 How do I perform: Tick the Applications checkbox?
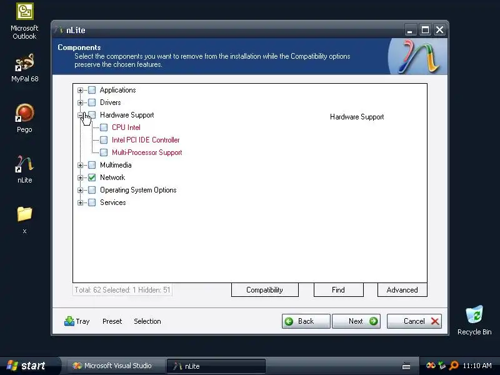(x=92, y=90)
